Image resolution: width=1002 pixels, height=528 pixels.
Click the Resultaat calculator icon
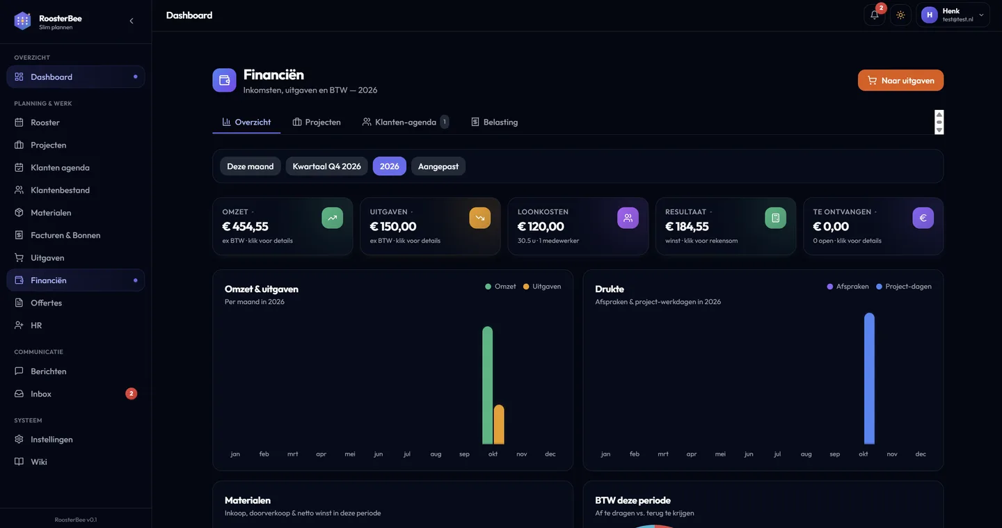(775, 218)
